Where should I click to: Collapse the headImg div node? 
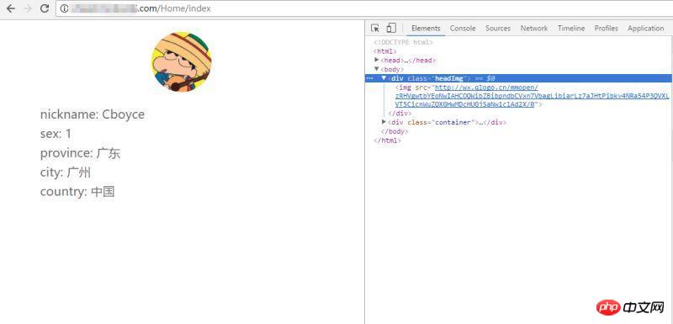point(384,78)
